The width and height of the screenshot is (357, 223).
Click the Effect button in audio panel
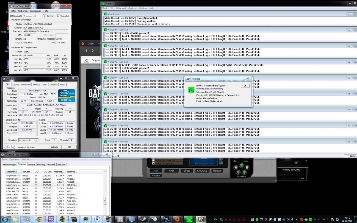187,171
